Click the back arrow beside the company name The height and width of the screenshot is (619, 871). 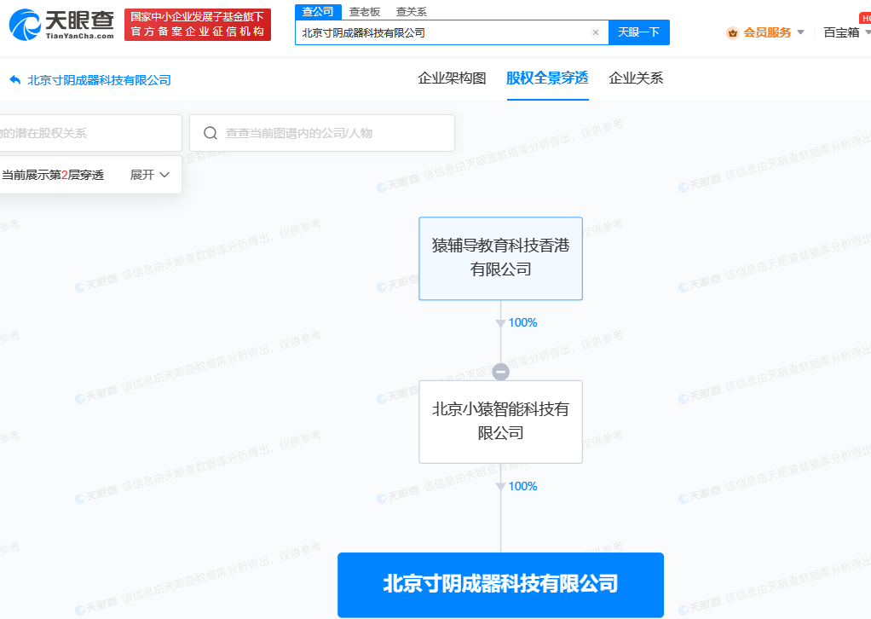tap(14, 80)
